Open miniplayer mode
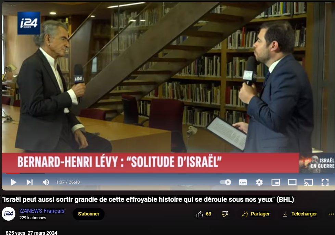Image resolution: width=335 pixels, height=235 pixels. point(275,182)
